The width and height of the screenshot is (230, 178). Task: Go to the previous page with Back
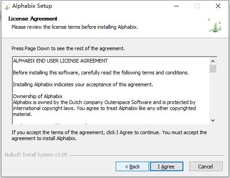[x=132, y=167]
